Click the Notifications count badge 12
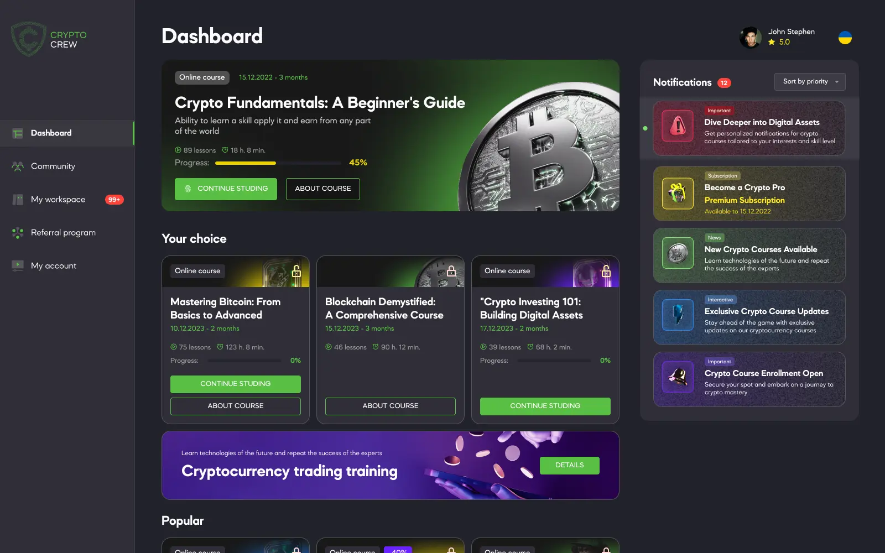The image size is (885, 553). pos(724,83)
